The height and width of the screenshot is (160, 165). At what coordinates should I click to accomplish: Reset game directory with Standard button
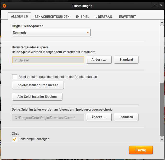[126, 60]
